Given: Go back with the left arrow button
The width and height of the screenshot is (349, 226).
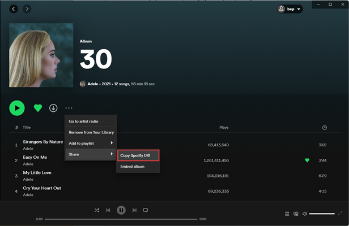Looking at the screenshot, I should point(14,9).
